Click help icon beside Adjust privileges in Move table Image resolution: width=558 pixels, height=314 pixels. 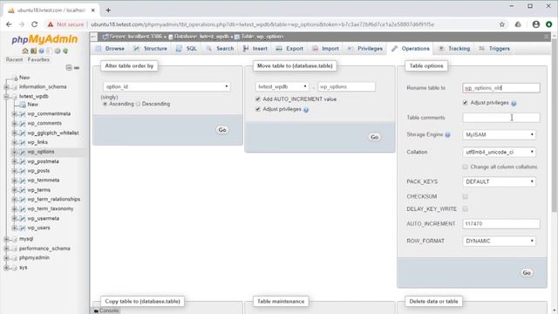[x=306, y=110]
